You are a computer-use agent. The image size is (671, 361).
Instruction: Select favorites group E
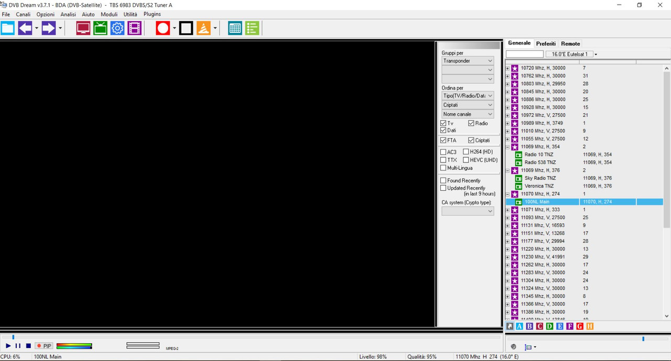560,326
